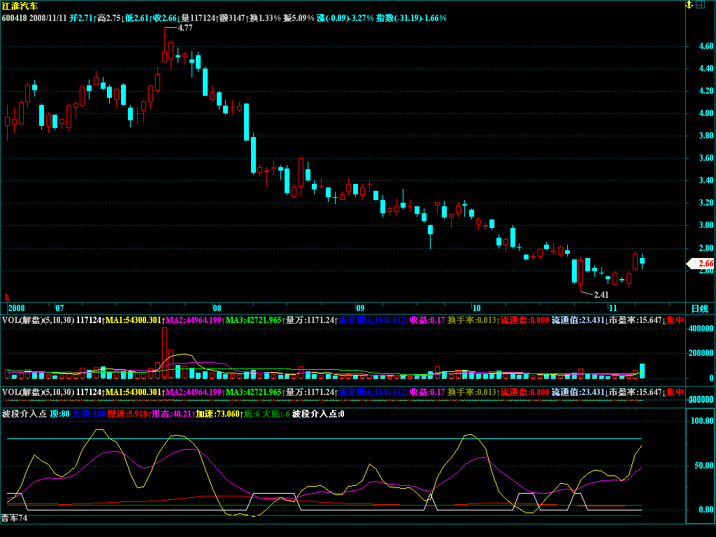Click MA3:42721.965 above the volume bars

(253, 320)
